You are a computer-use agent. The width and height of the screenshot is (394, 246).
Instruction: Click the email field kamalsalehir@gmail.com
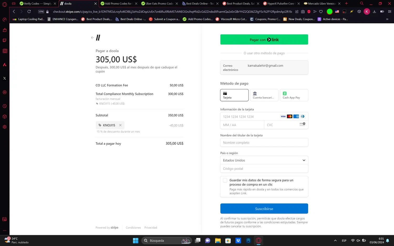coord(264,67)
